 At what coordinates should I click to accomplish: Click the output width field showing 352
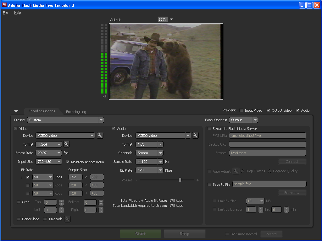[75, 177]
